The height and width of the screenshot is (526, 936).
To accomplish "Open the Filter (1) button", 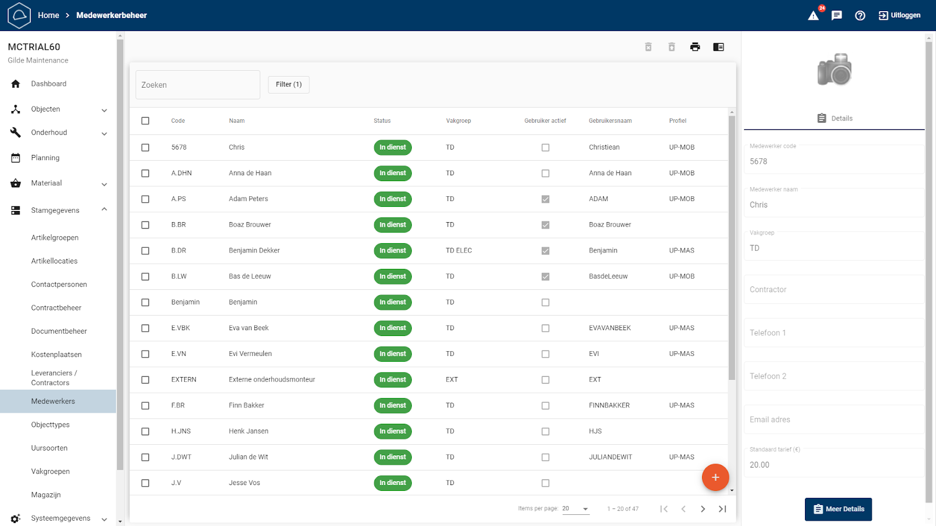I will point(288,85).
